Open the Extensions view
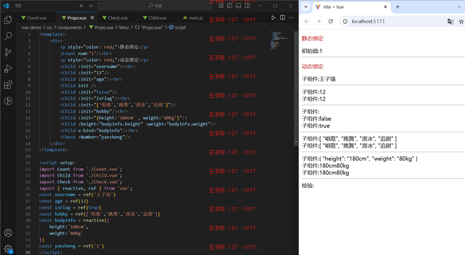The image size is (465, 255). 8,85
